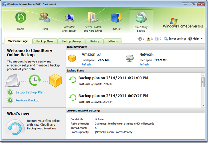This screenshot has height=143, width=208.
Task: Click the Process priority Normal value
Action: 114,132
